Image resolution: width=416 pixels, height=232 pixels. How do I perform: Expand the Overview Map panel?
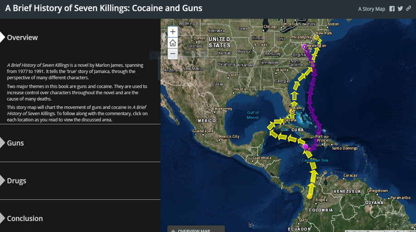[196, 229]
